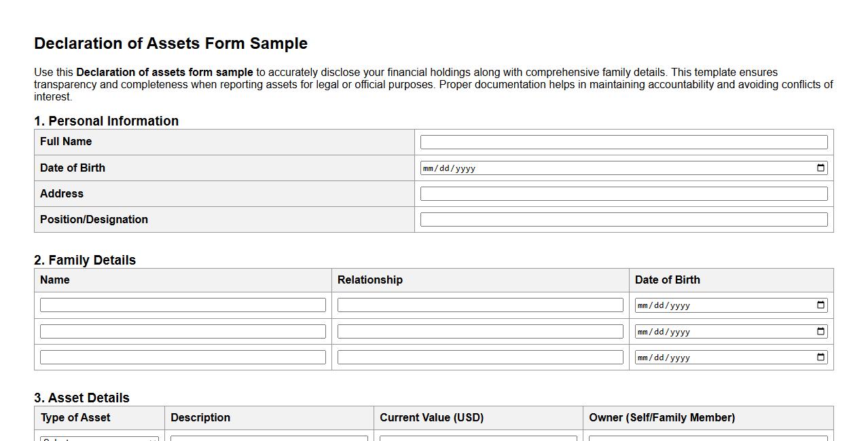Click the first family member Name field
This screenshot has height=441, width=868.
[183, 305]
